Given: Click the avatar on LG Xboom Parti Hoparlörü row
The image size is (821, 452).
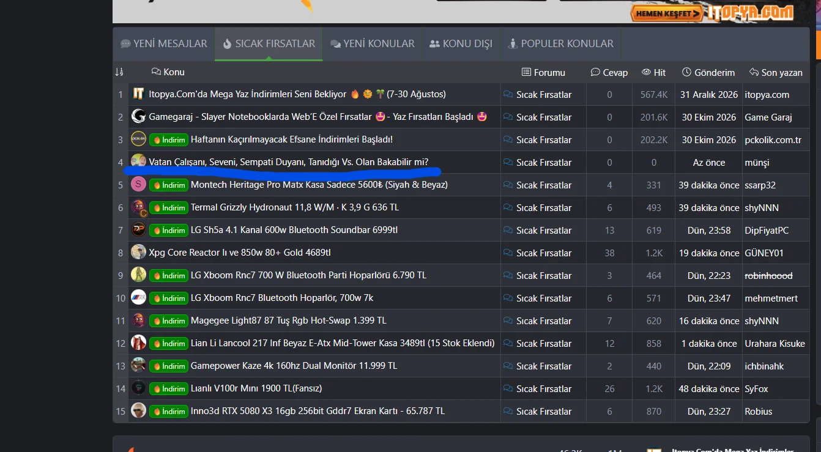Looking at the screenshot, I should [138, 275].
